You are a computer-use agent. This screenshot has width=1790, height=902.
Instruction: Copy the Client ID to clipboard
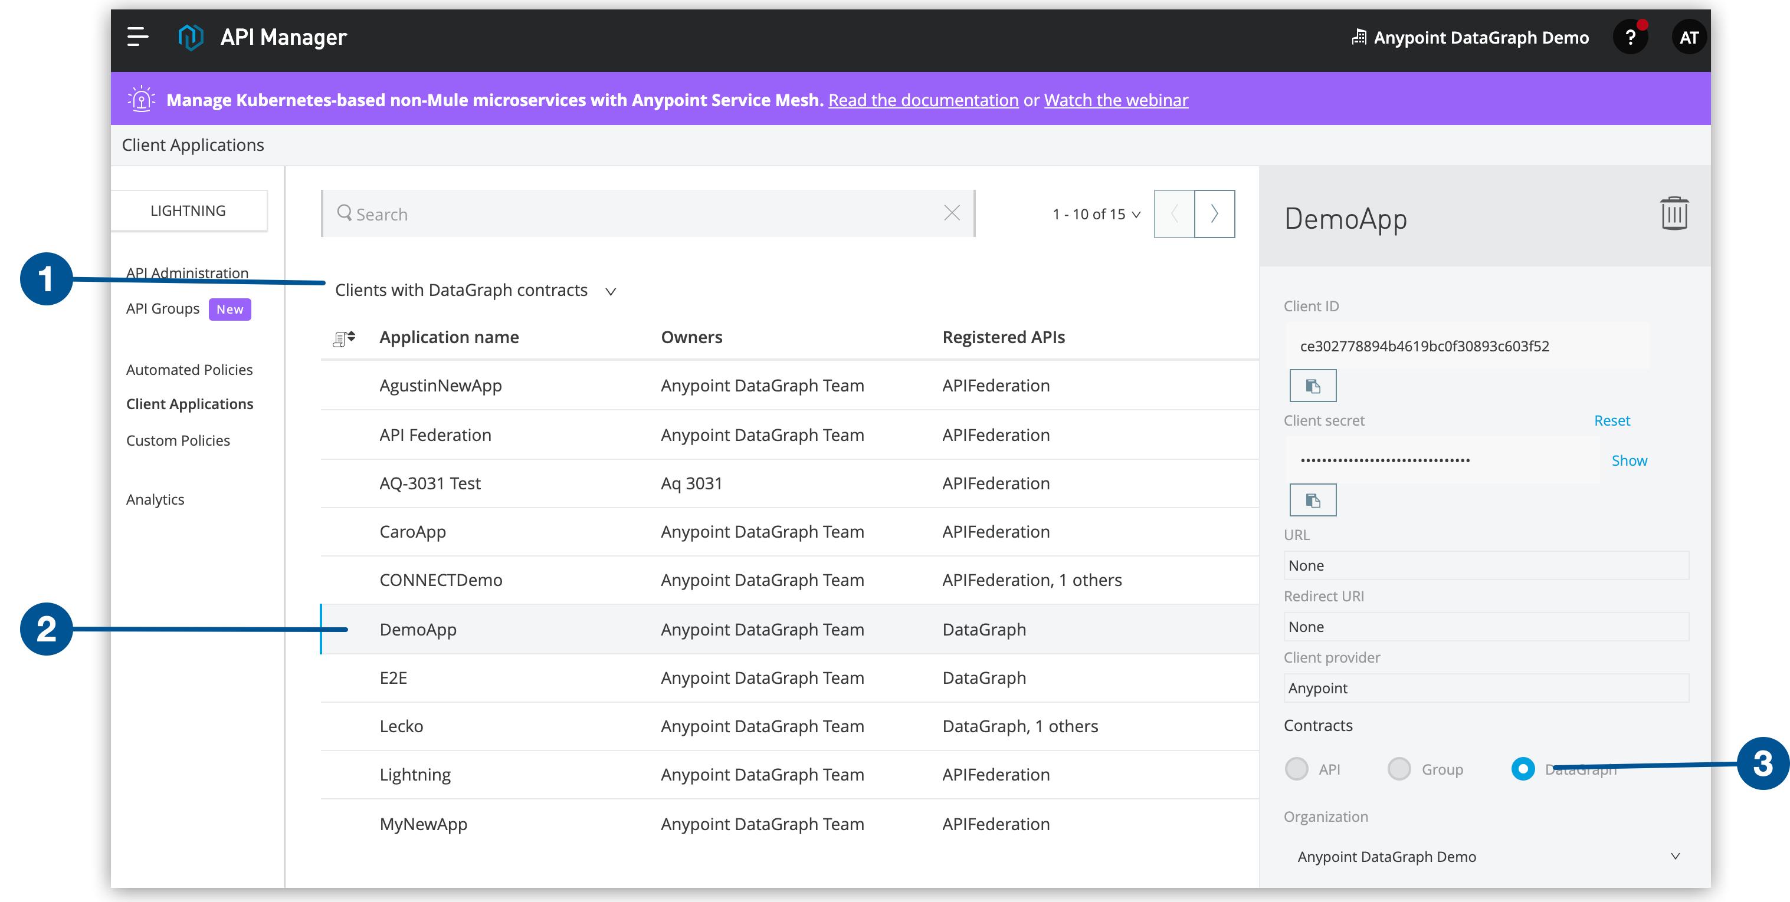coord(1312,385)
